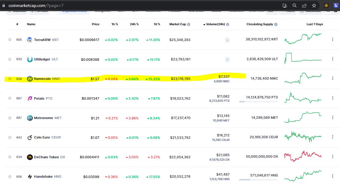Click the share page icon in address bar

pyautogui.click(x=304, y=5)
